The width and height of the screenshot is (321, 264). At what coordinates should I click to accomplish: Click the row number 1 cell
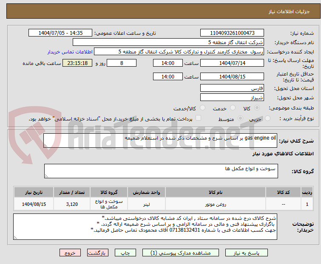click(307, 204)
